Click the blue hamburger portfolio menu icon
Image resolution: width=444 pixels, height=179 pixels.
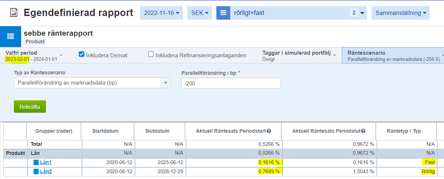(x=223, y=13)
